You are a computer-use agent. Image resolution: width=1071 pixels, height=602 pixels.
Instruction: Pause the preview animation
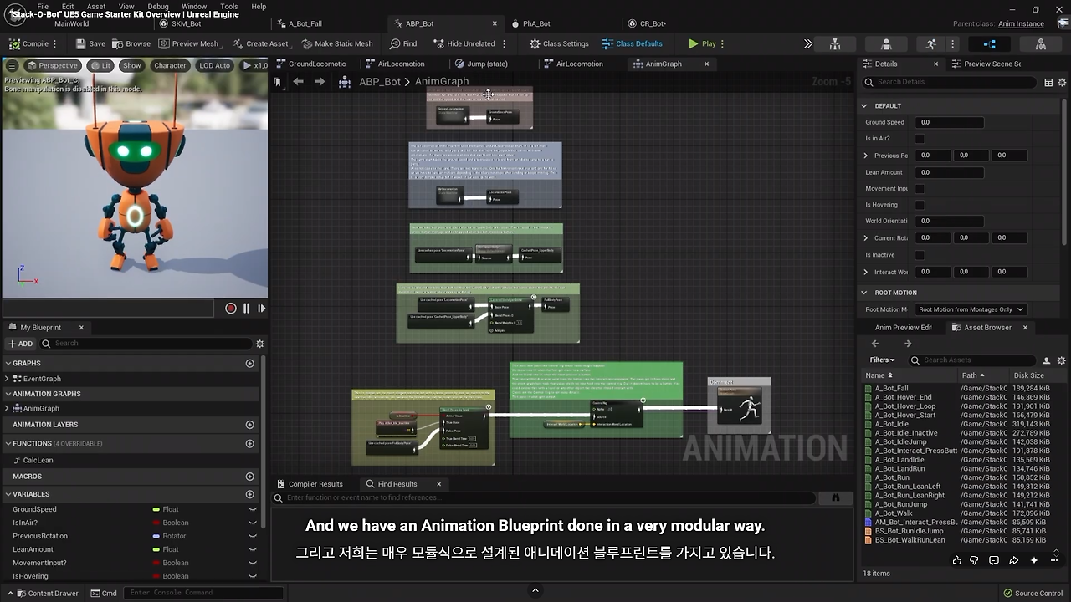(x=246, y=309)
